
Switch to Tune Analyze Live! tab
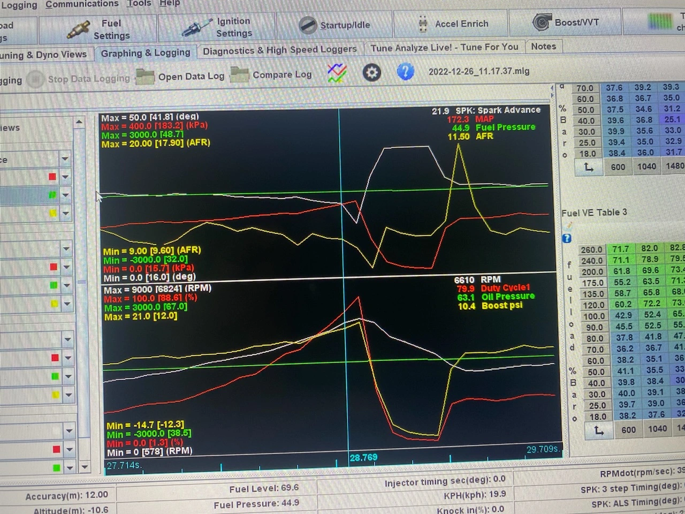[x=444, y=48]
